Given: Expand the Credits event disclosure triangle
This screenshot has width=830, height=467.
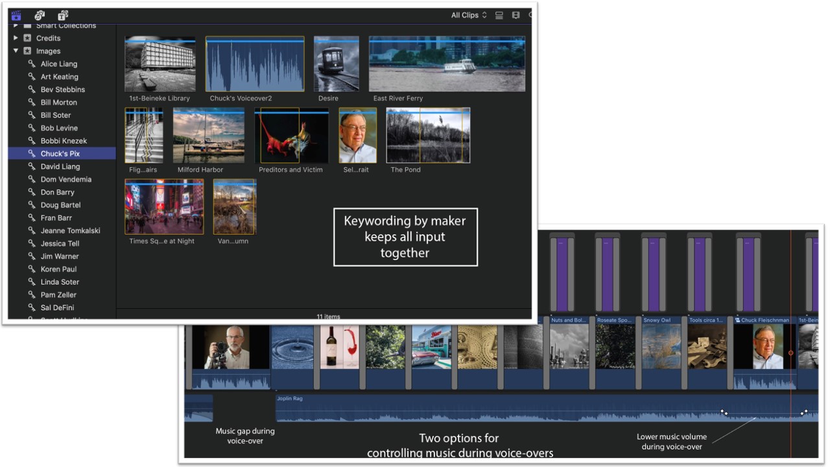Looking at the screenshot, I should pos(16,38).
